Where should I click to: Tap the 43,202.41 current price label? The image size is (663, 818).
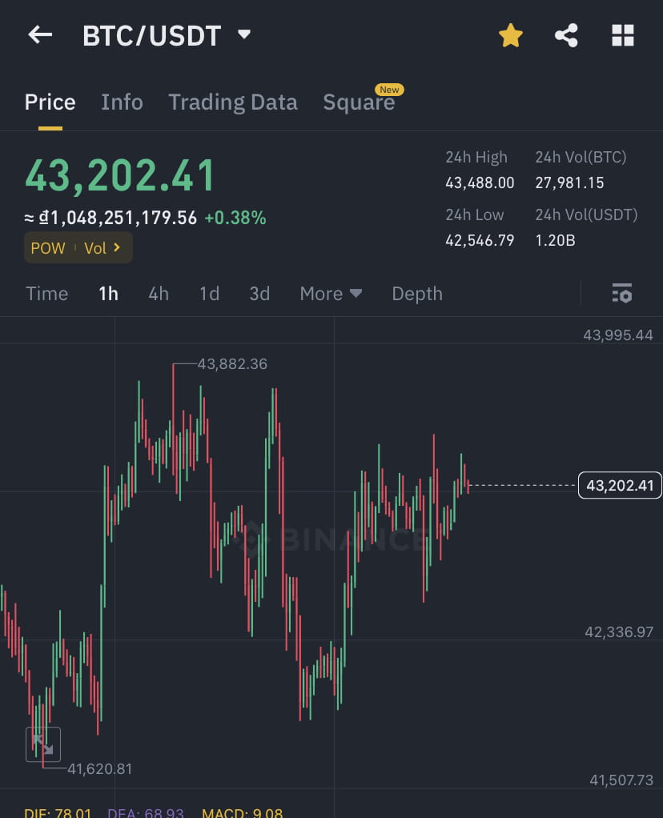620,485
